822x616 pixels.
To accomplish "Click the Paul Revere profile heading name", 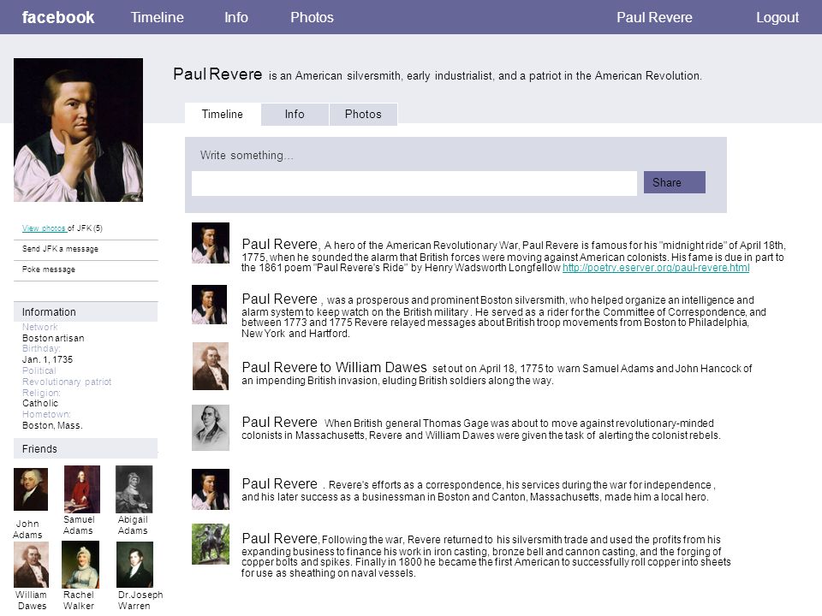I will (217, 74).
